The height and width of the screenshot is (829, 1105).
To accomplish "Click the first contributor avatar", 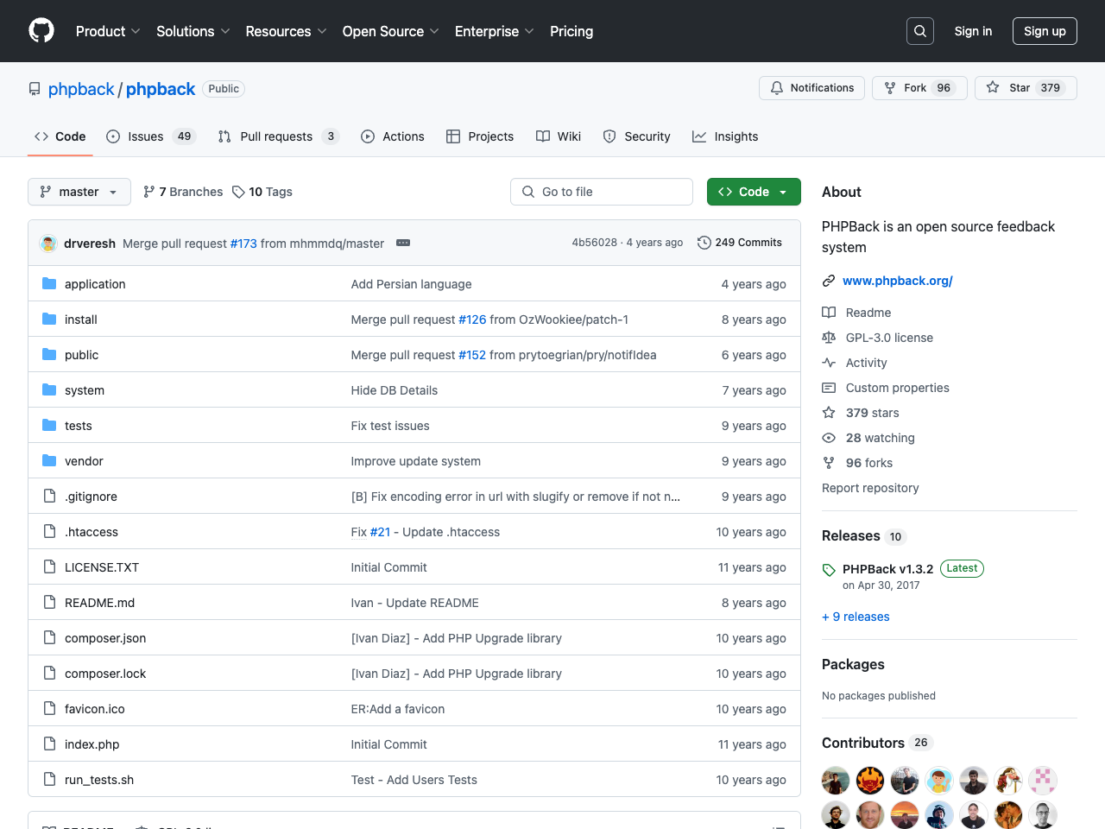I will click(836, 781).
